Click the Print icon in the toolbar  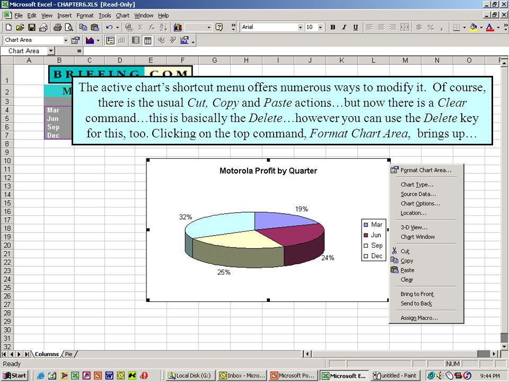57,27
